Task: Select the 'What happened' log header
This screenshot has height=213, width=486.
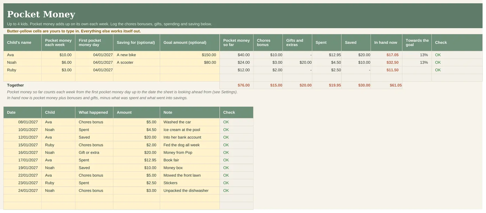Action: point(94,112)
